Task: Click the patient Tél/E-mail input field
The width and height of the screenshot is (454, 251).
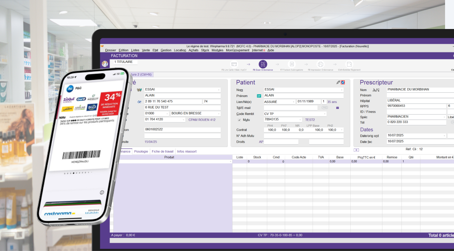Action: (x=291, y=108)
